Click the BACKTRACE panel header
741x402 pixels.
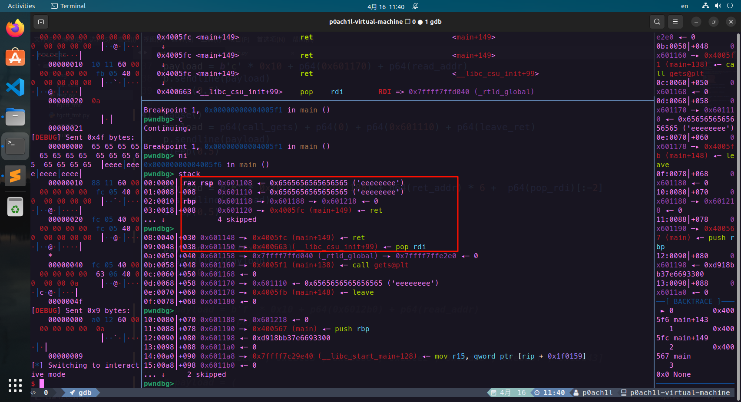click(693, 301)
